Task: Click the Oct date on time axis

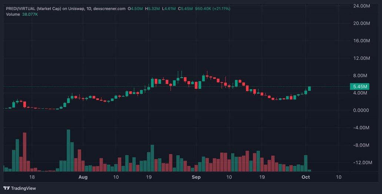Action: [x=306, y=177]
